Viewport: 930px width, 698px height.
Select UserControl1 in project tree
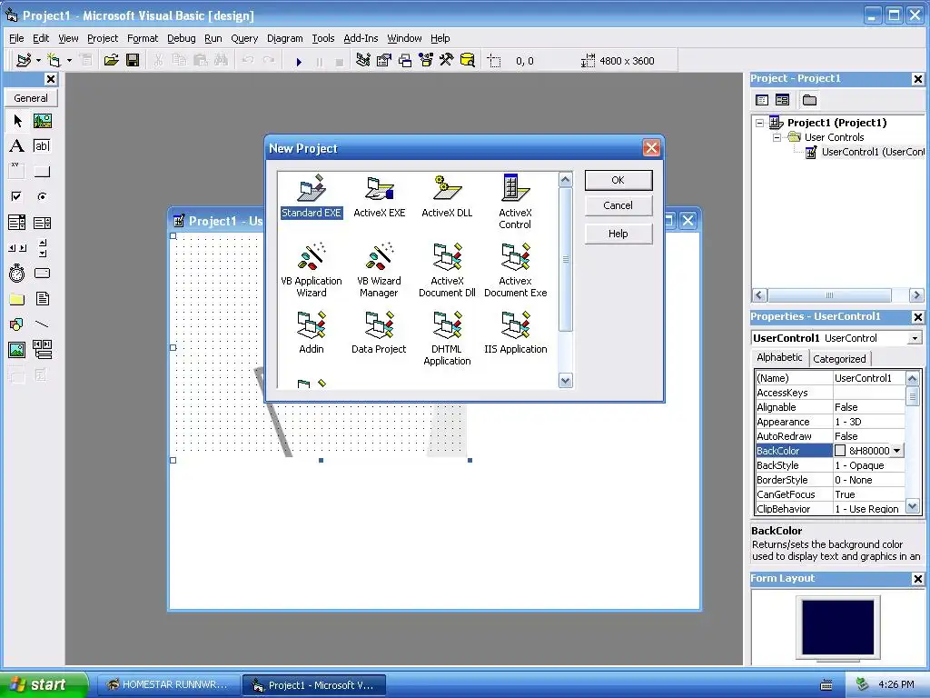[x=865, y=152]
